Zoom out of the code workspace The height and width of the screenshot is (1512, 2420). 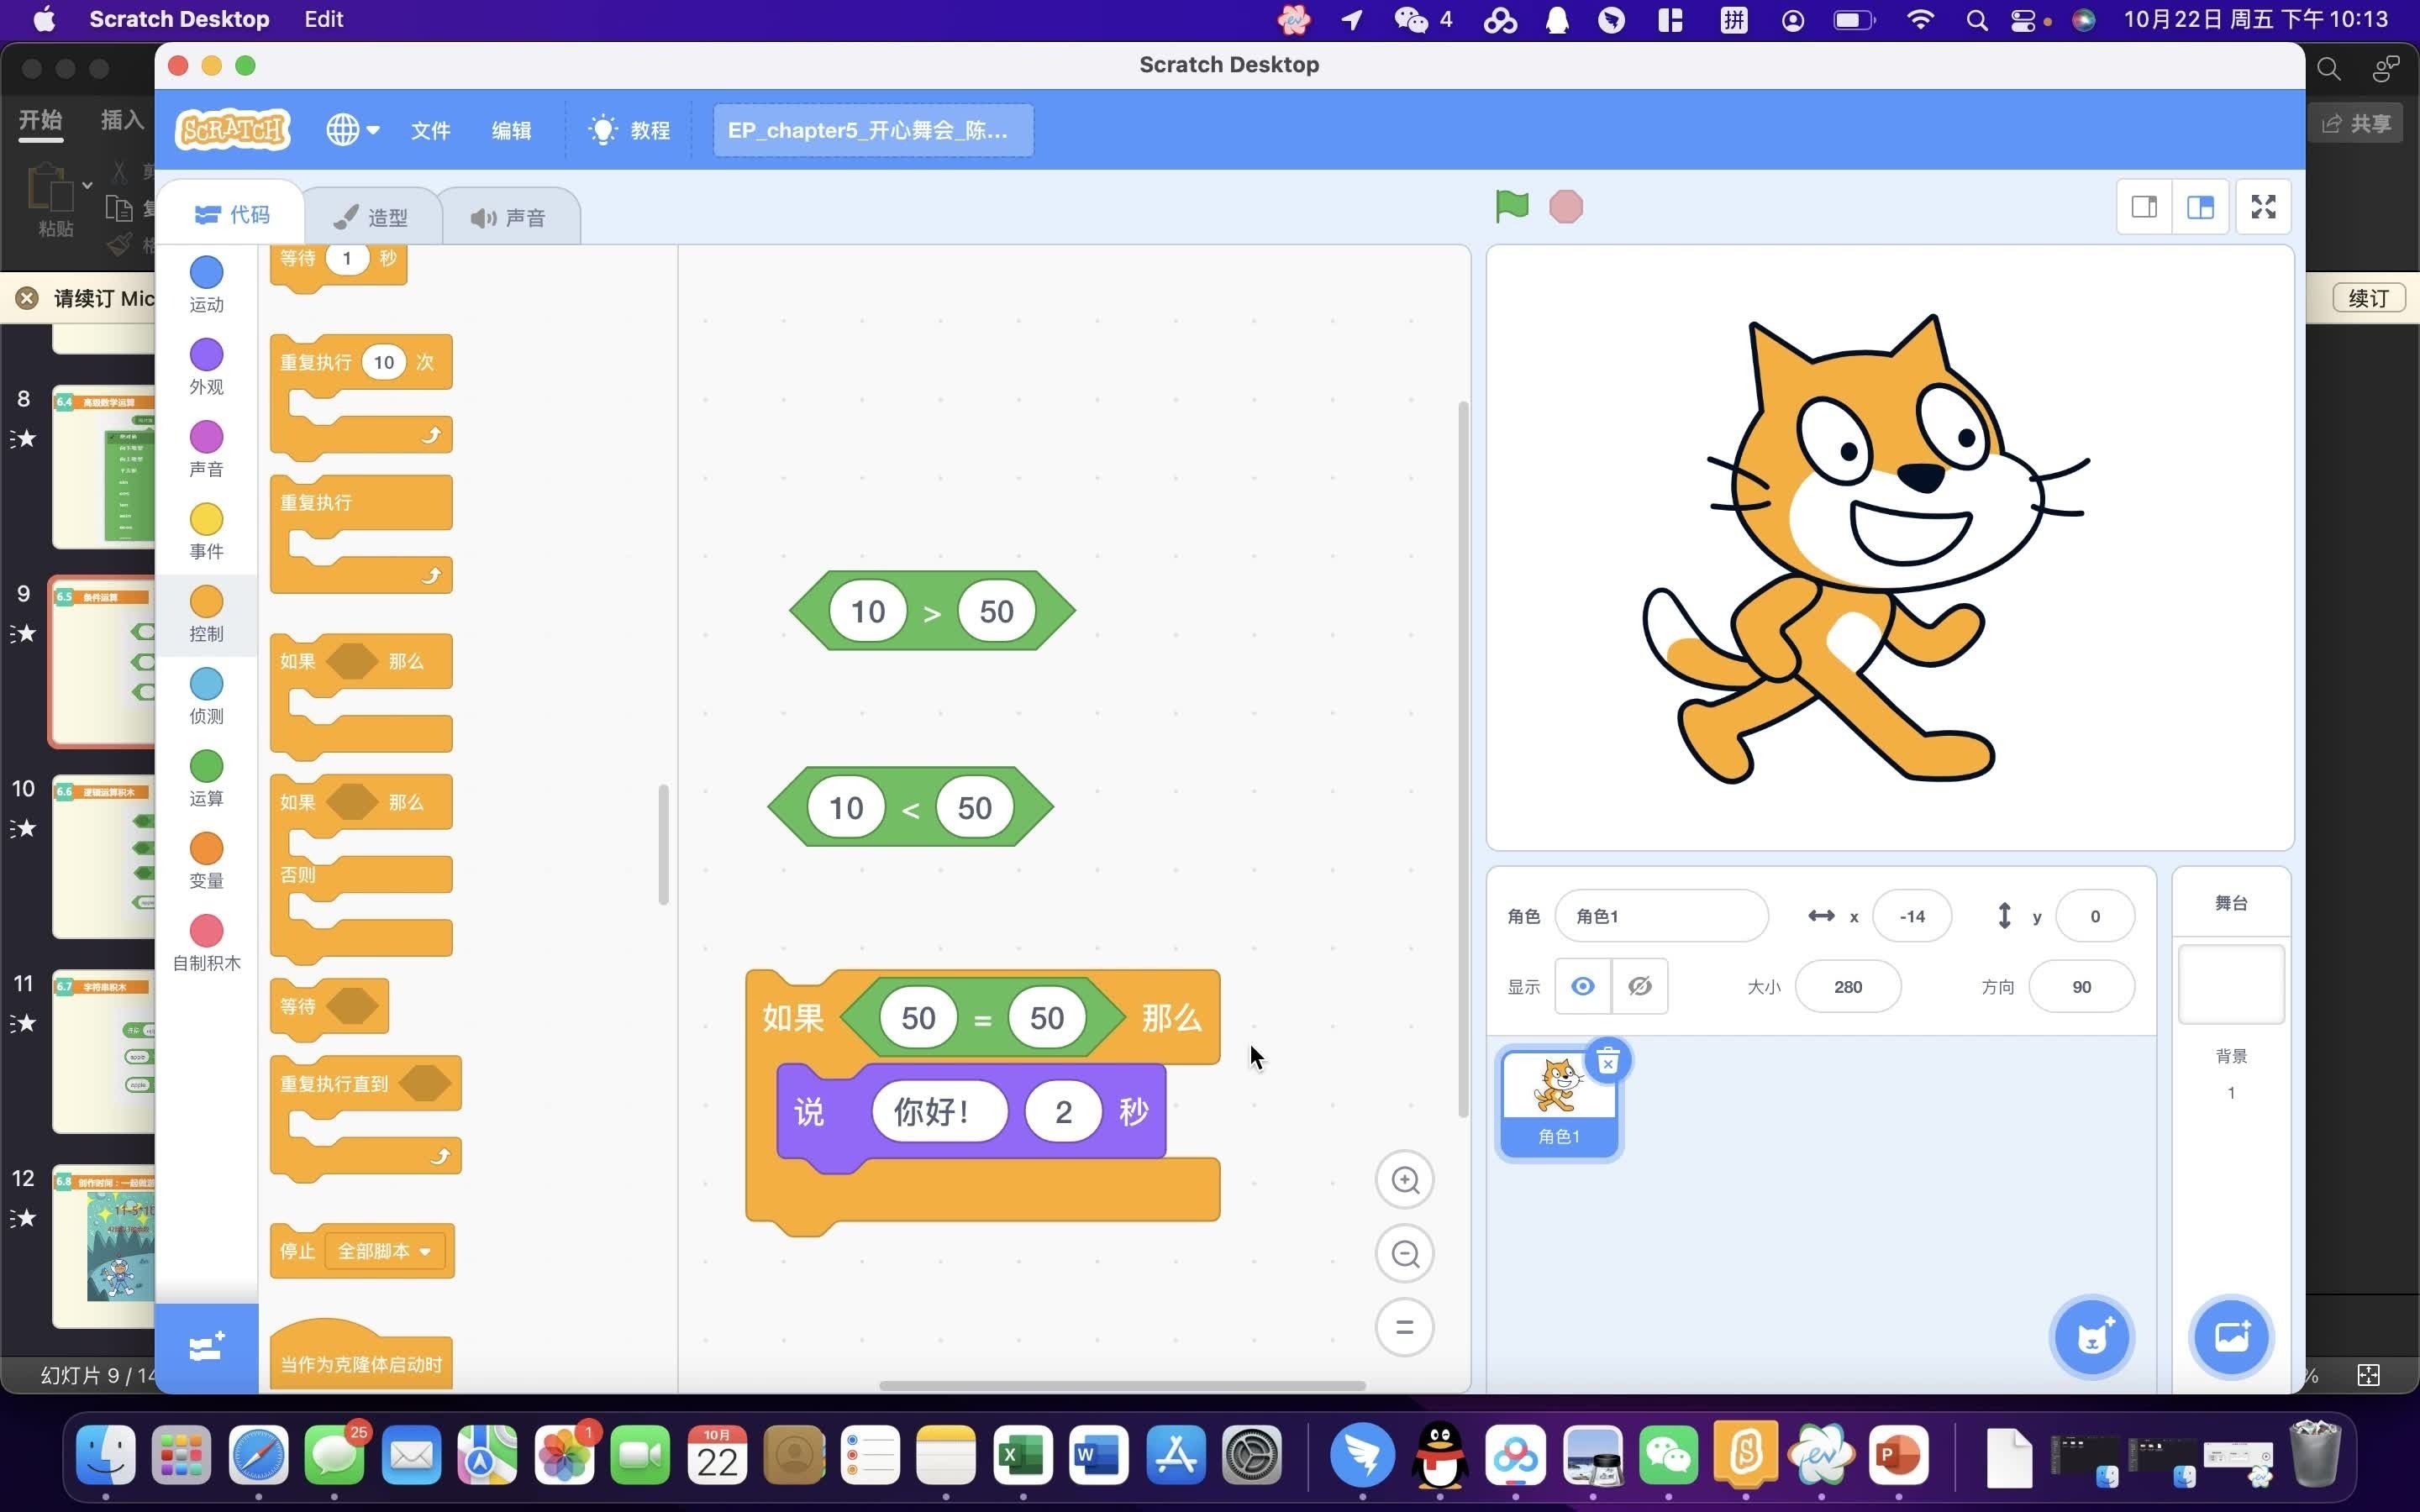[x=1404, y=1254]
